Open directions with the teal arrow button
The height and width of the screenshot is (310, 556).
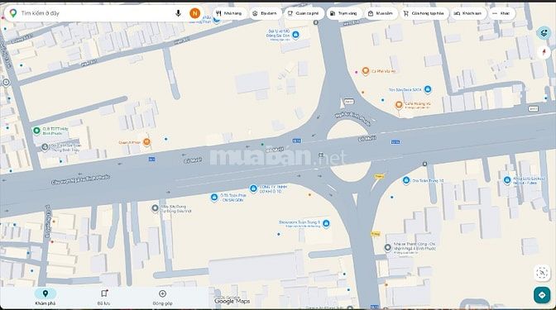542,295
